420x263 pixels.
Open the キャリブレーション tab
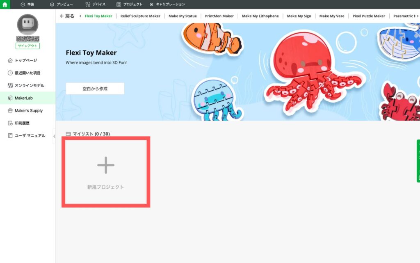(x=167, y=4)
